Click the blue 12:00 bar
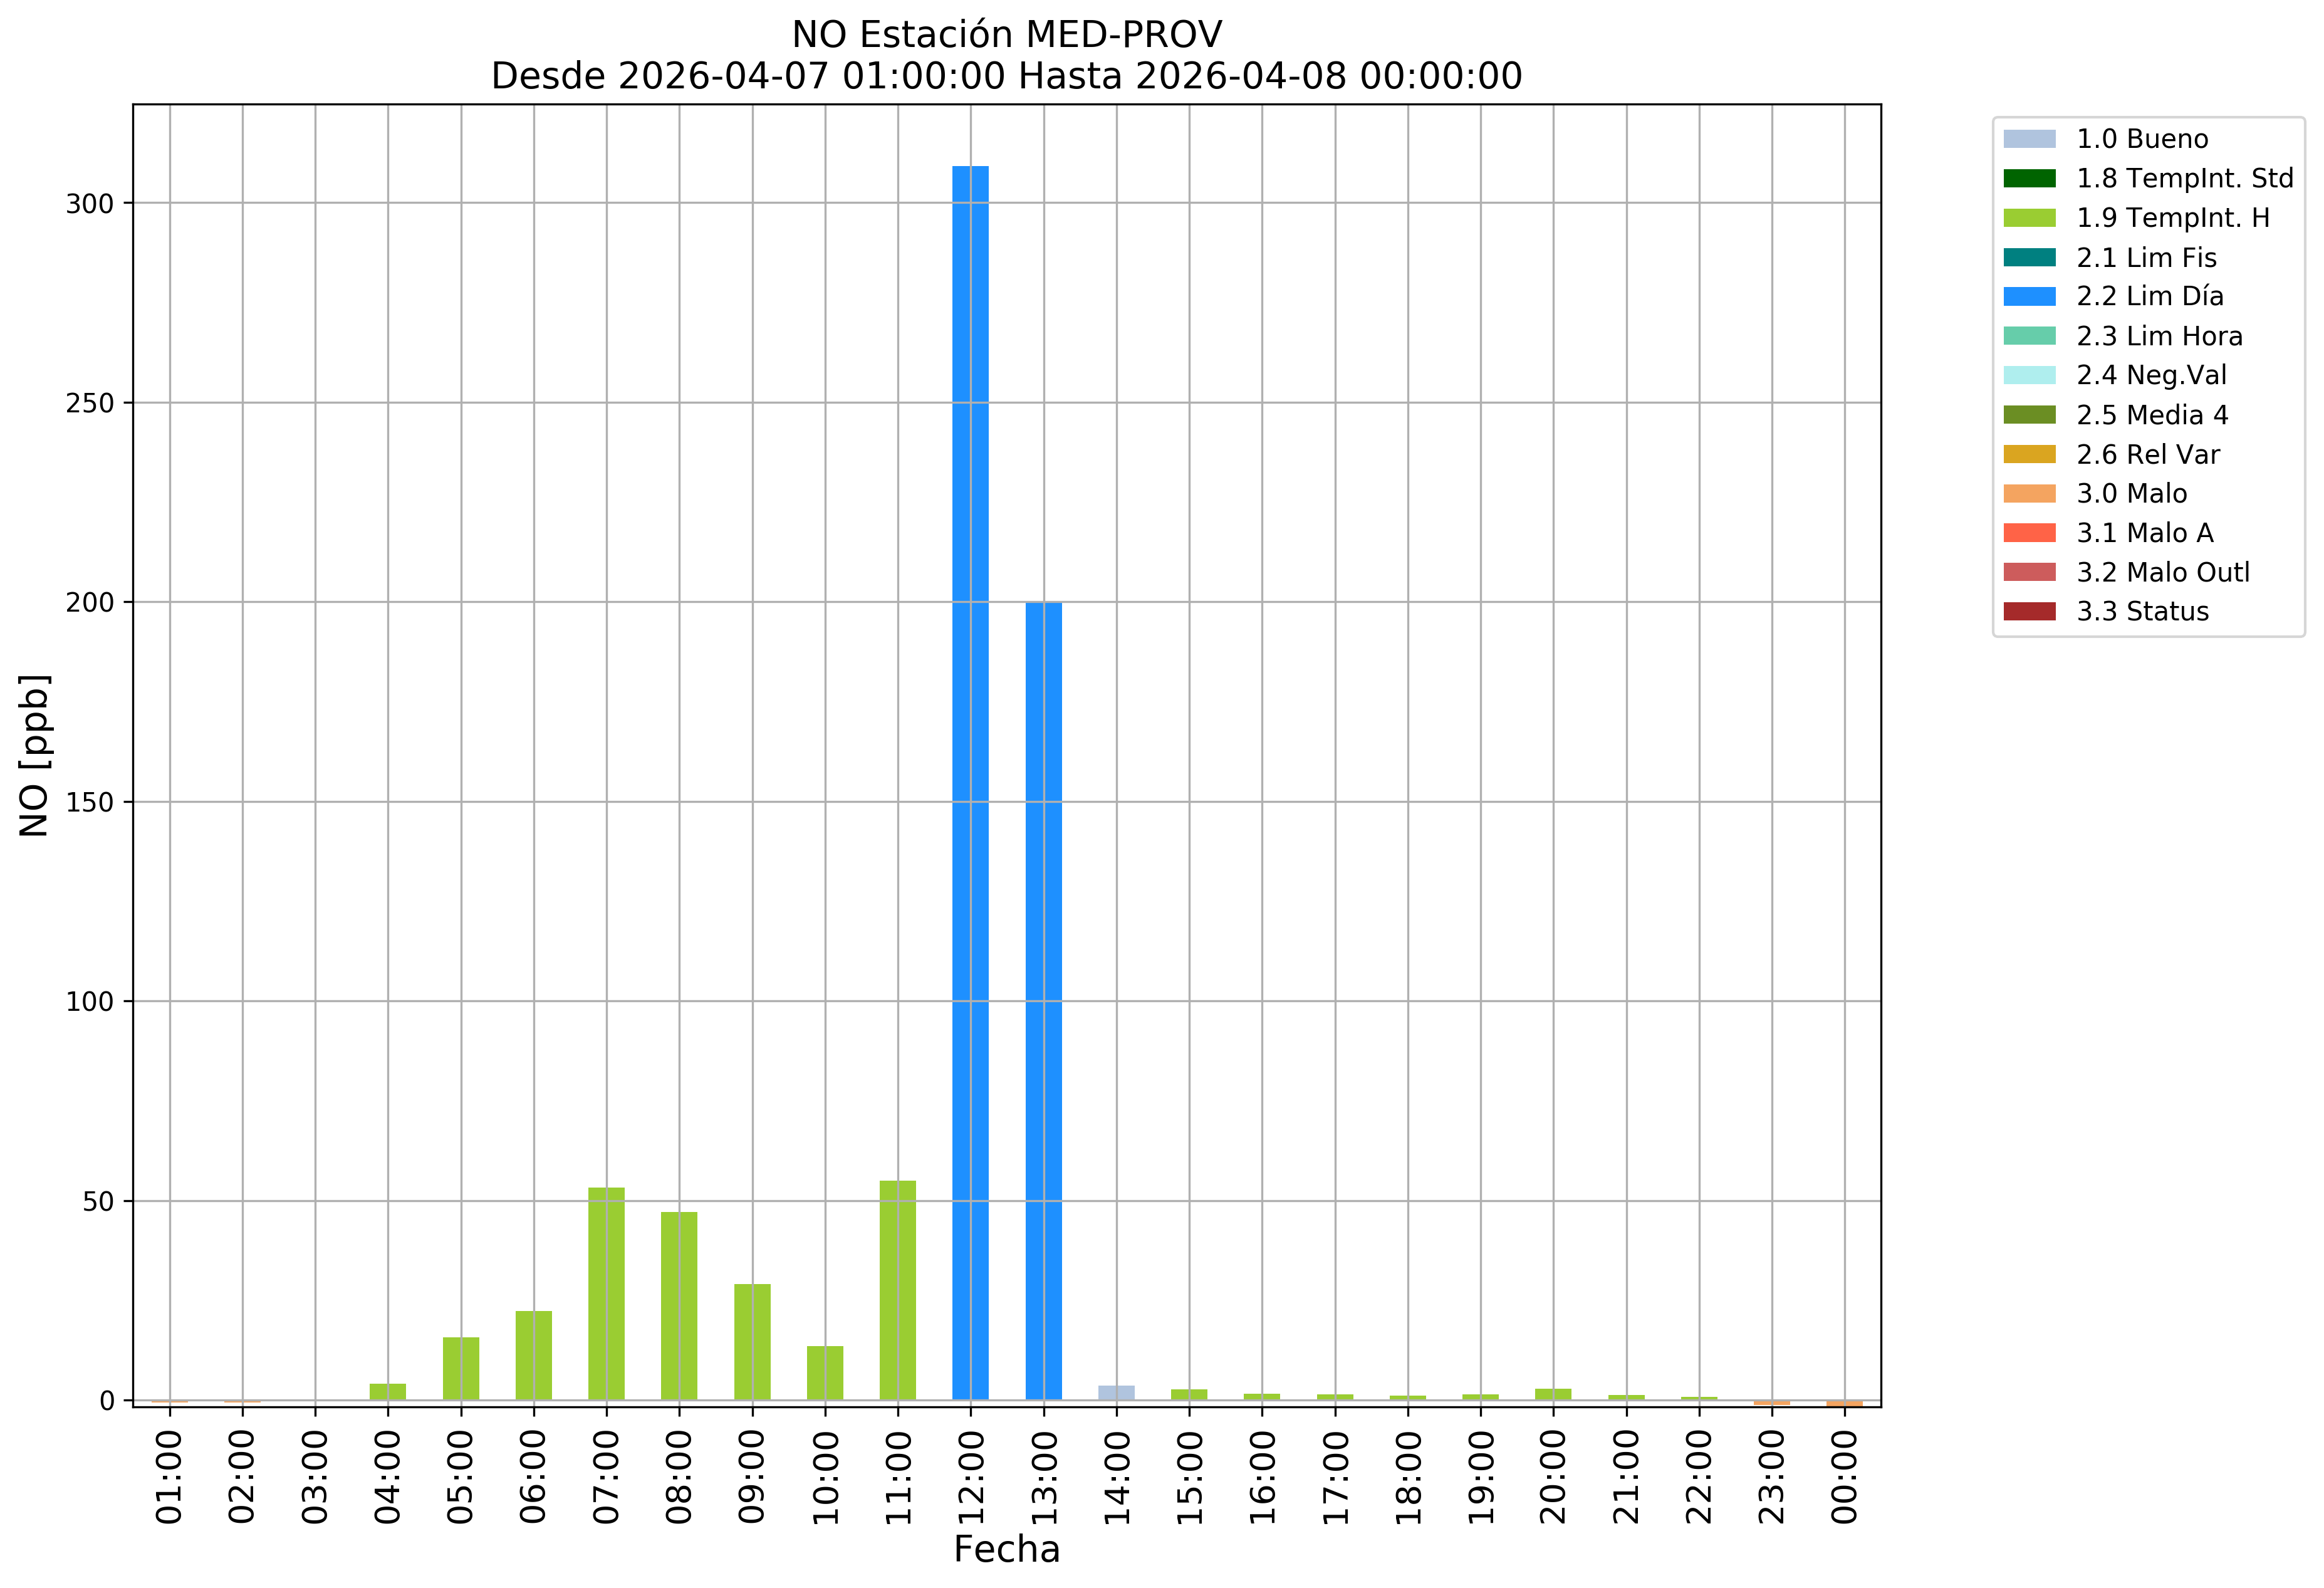Screen dimensions: 2324x1588 coord(970,782)
